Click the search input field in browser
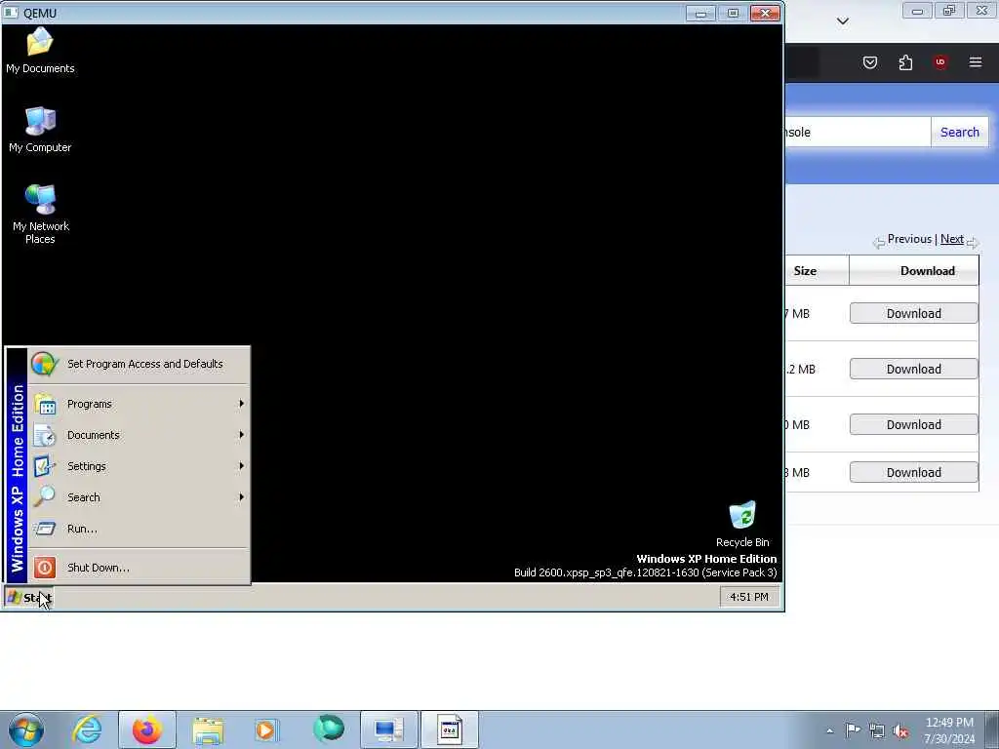The image size is (999, 749). [x=858, y=132]
